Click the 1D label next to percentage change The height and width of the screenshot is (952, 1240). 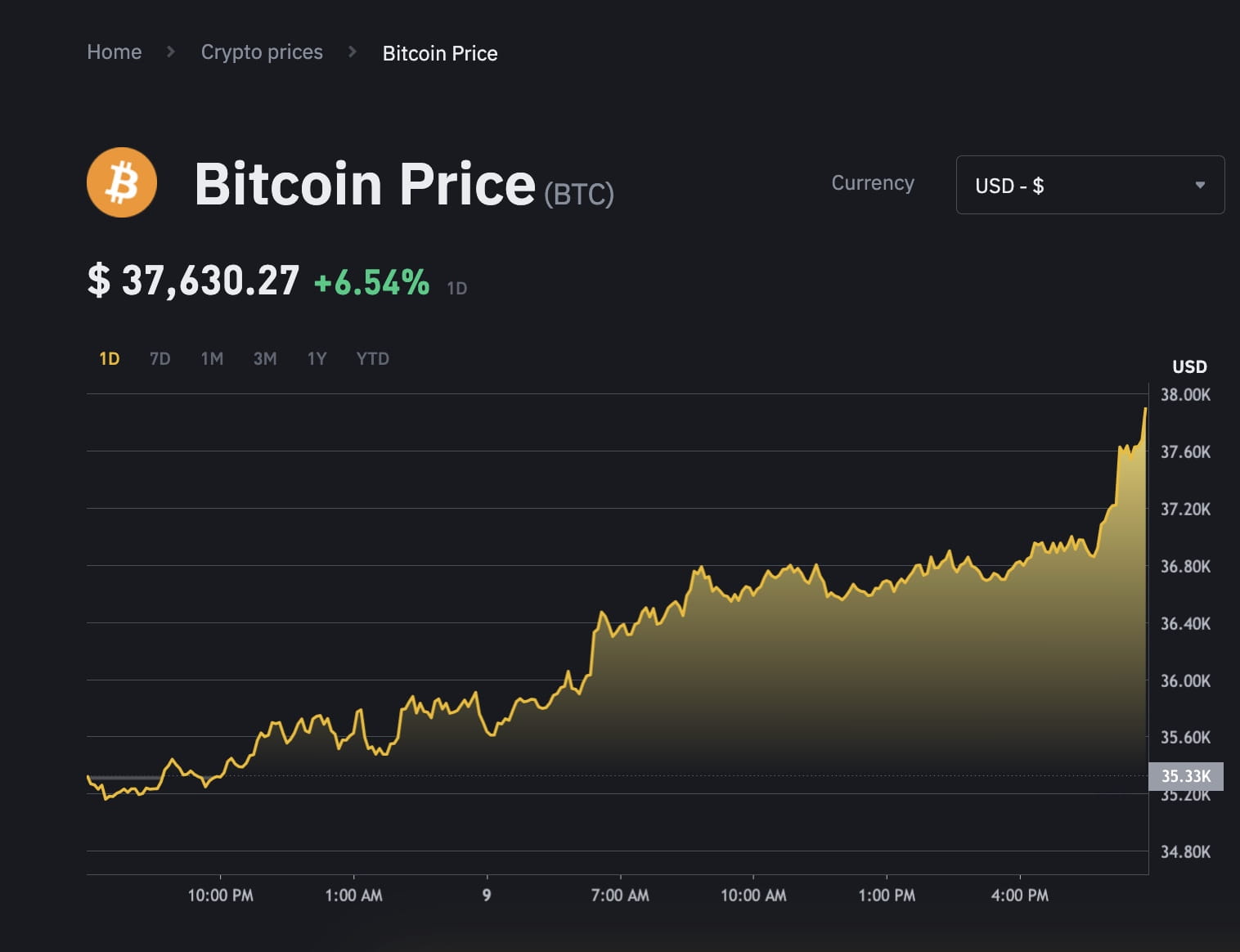coord(457,287)
